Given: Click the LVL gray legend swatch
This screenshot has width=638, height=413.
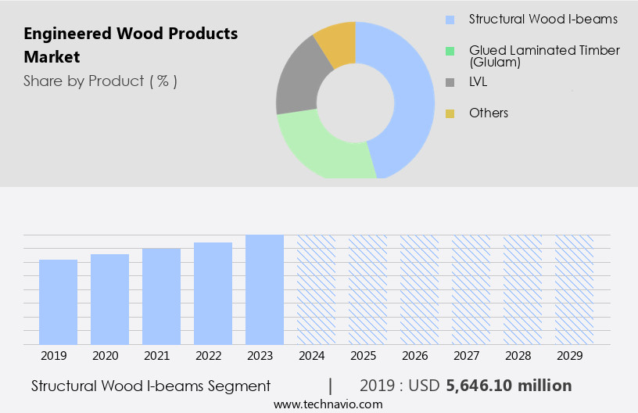Looking at the screenshot, I should click(x=450, y=82).
